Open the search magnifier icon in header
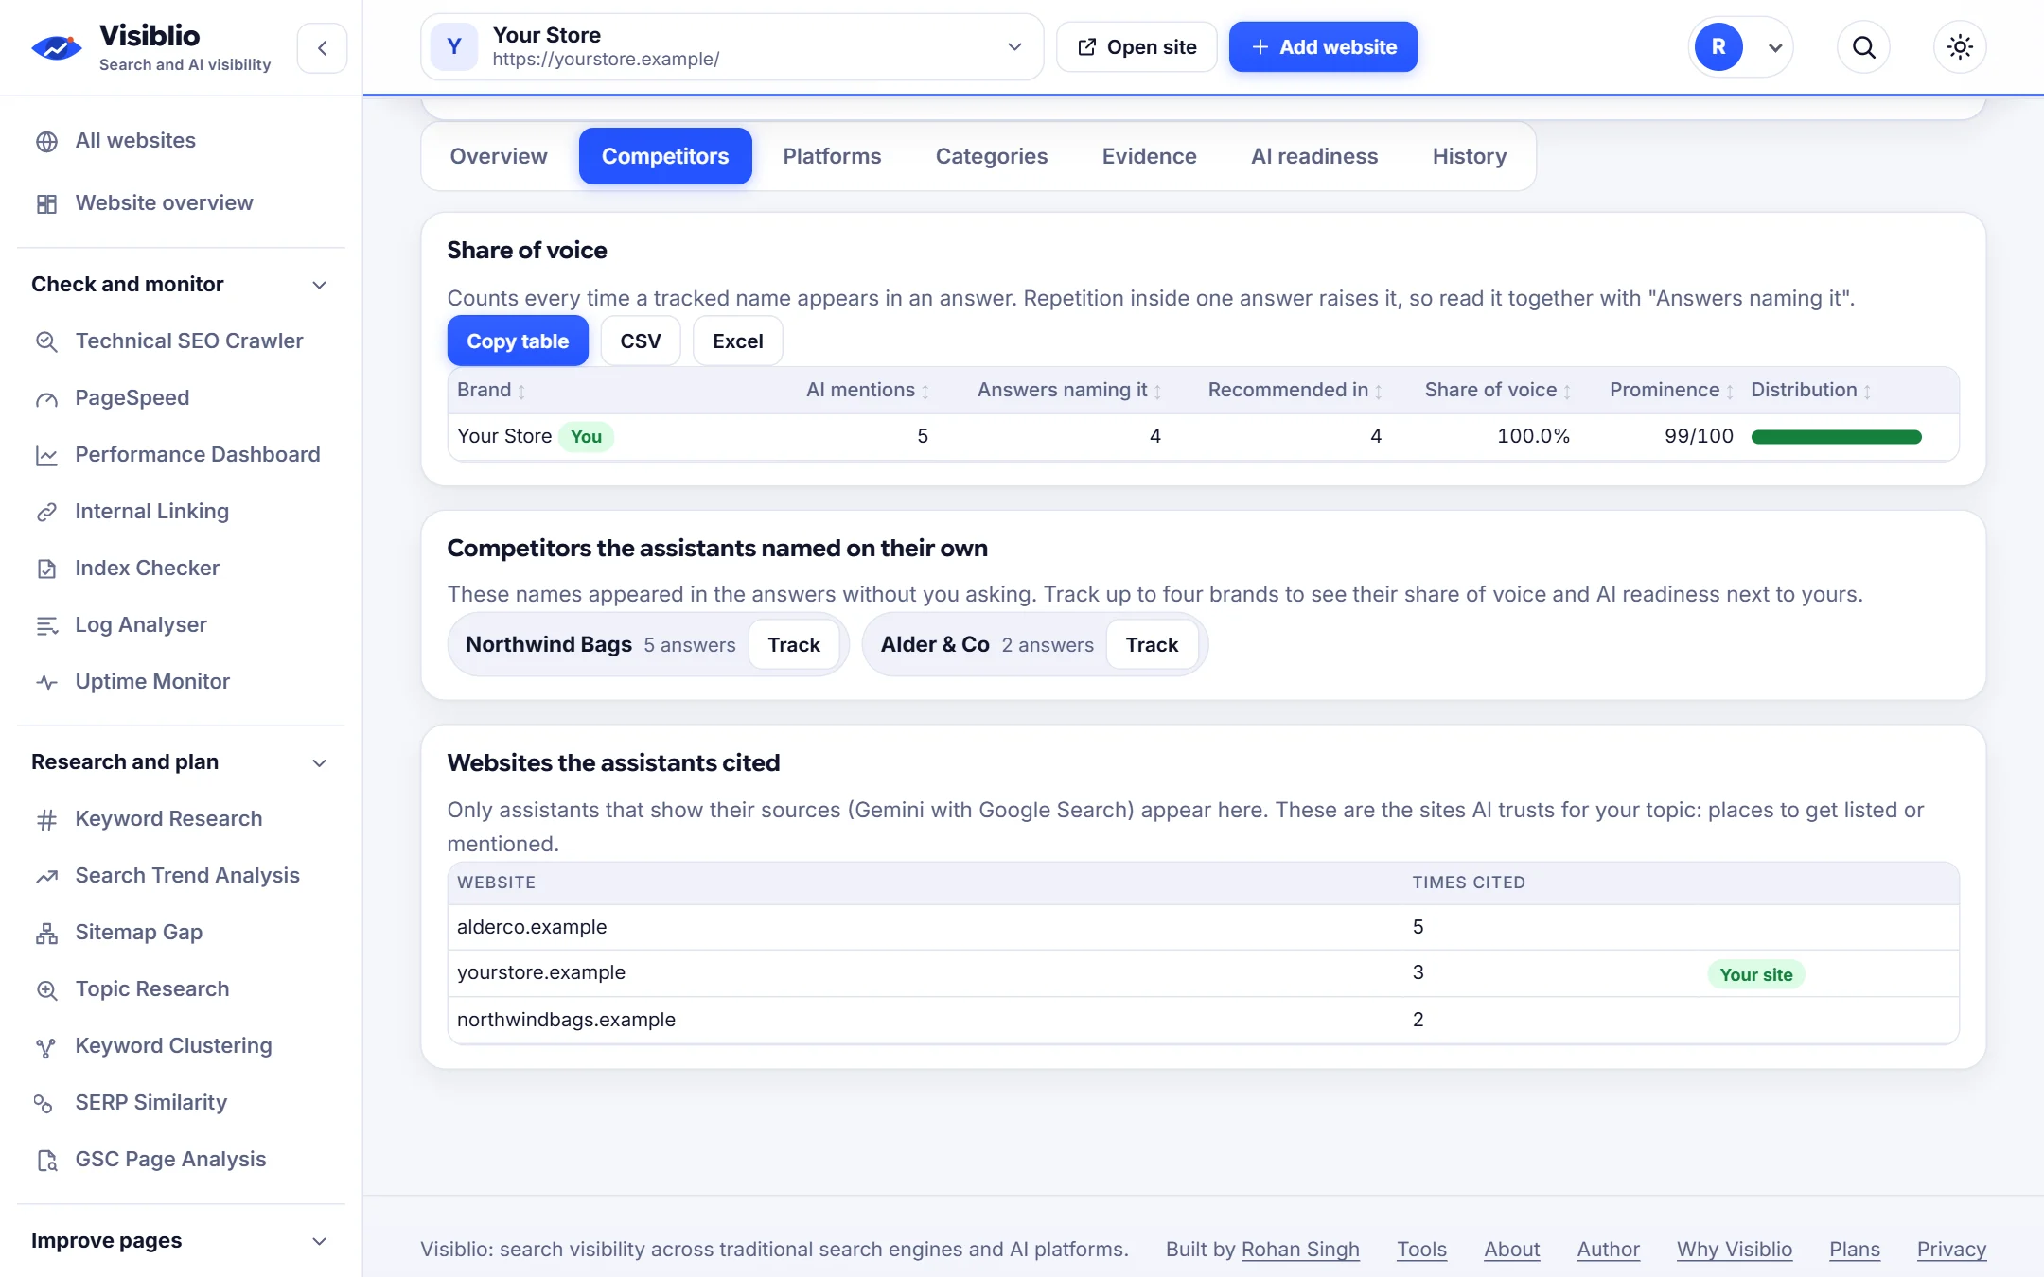 coord(1863,47)
